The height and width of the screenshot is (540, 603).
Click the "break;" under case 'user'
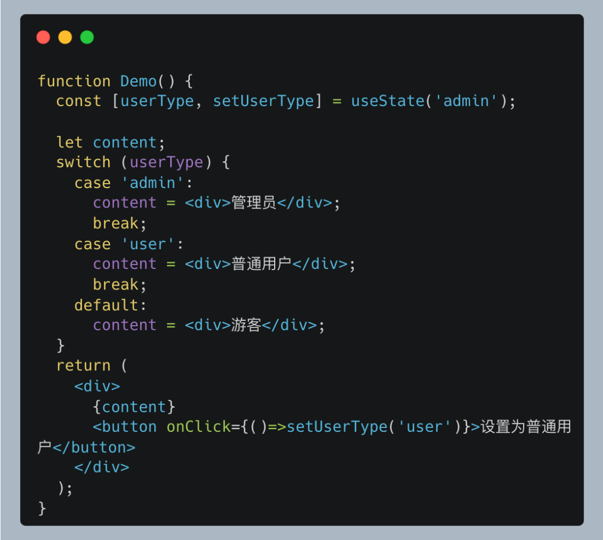(x=119, y=285)
